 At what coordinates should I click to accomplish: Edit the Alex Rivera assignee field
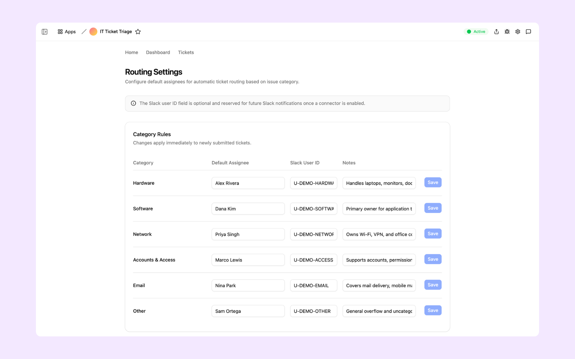(248, 183)
